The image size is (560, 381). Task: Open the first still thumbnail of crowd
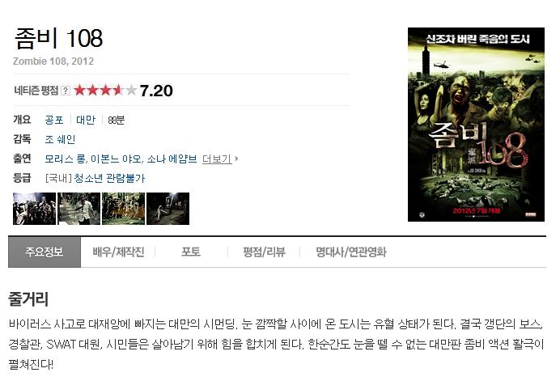(34, 209)
